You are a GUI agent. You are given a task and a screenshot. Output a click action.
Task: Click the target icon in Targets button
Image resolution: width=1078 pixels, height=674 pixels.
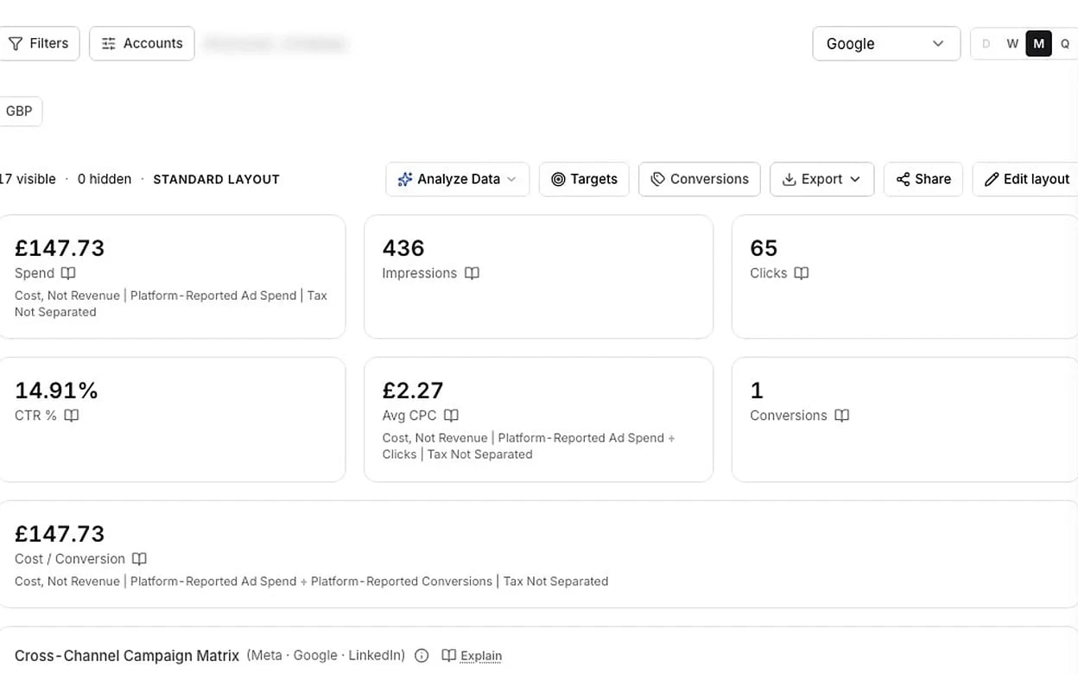point(558,179)
